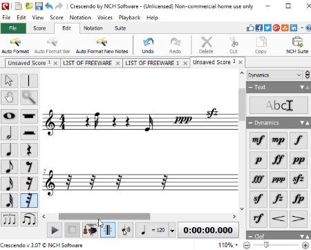Image resolution: width=311 pixels, height=250 pixels.
Task: Add forte f dynamic
Action: (299, 140)
